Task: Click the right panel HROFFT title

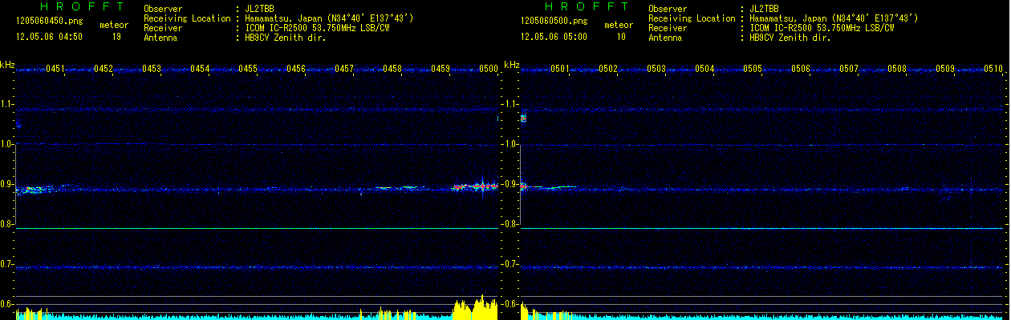Action: click(x=581, y=6)
